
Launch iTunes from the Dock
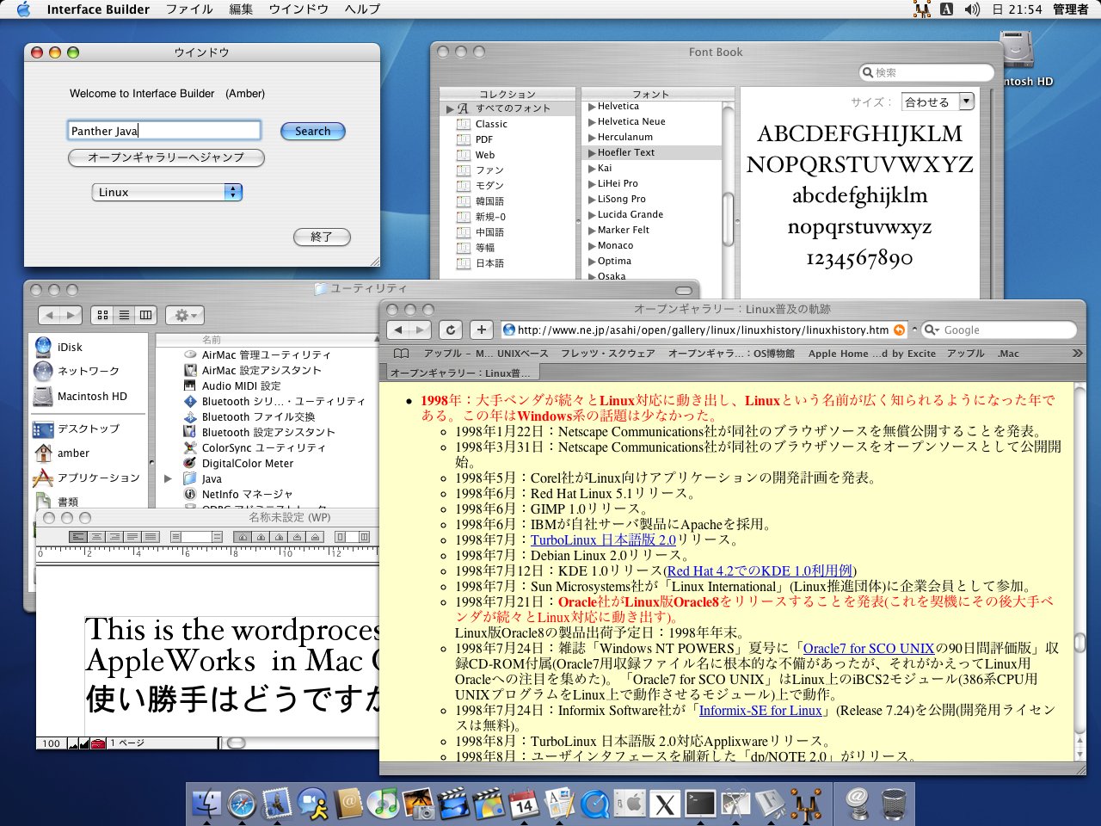(384, 804)
